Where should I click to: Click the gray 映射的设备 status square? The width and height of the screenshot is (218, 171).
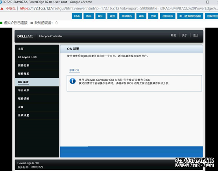(x=32, y=23)
